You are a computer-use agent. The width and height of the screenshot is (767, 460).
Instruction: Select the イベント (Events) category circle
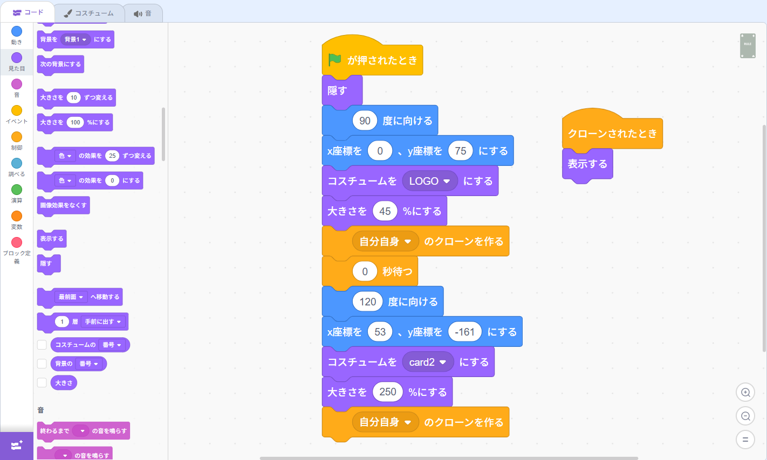click(x=17, y=110)
